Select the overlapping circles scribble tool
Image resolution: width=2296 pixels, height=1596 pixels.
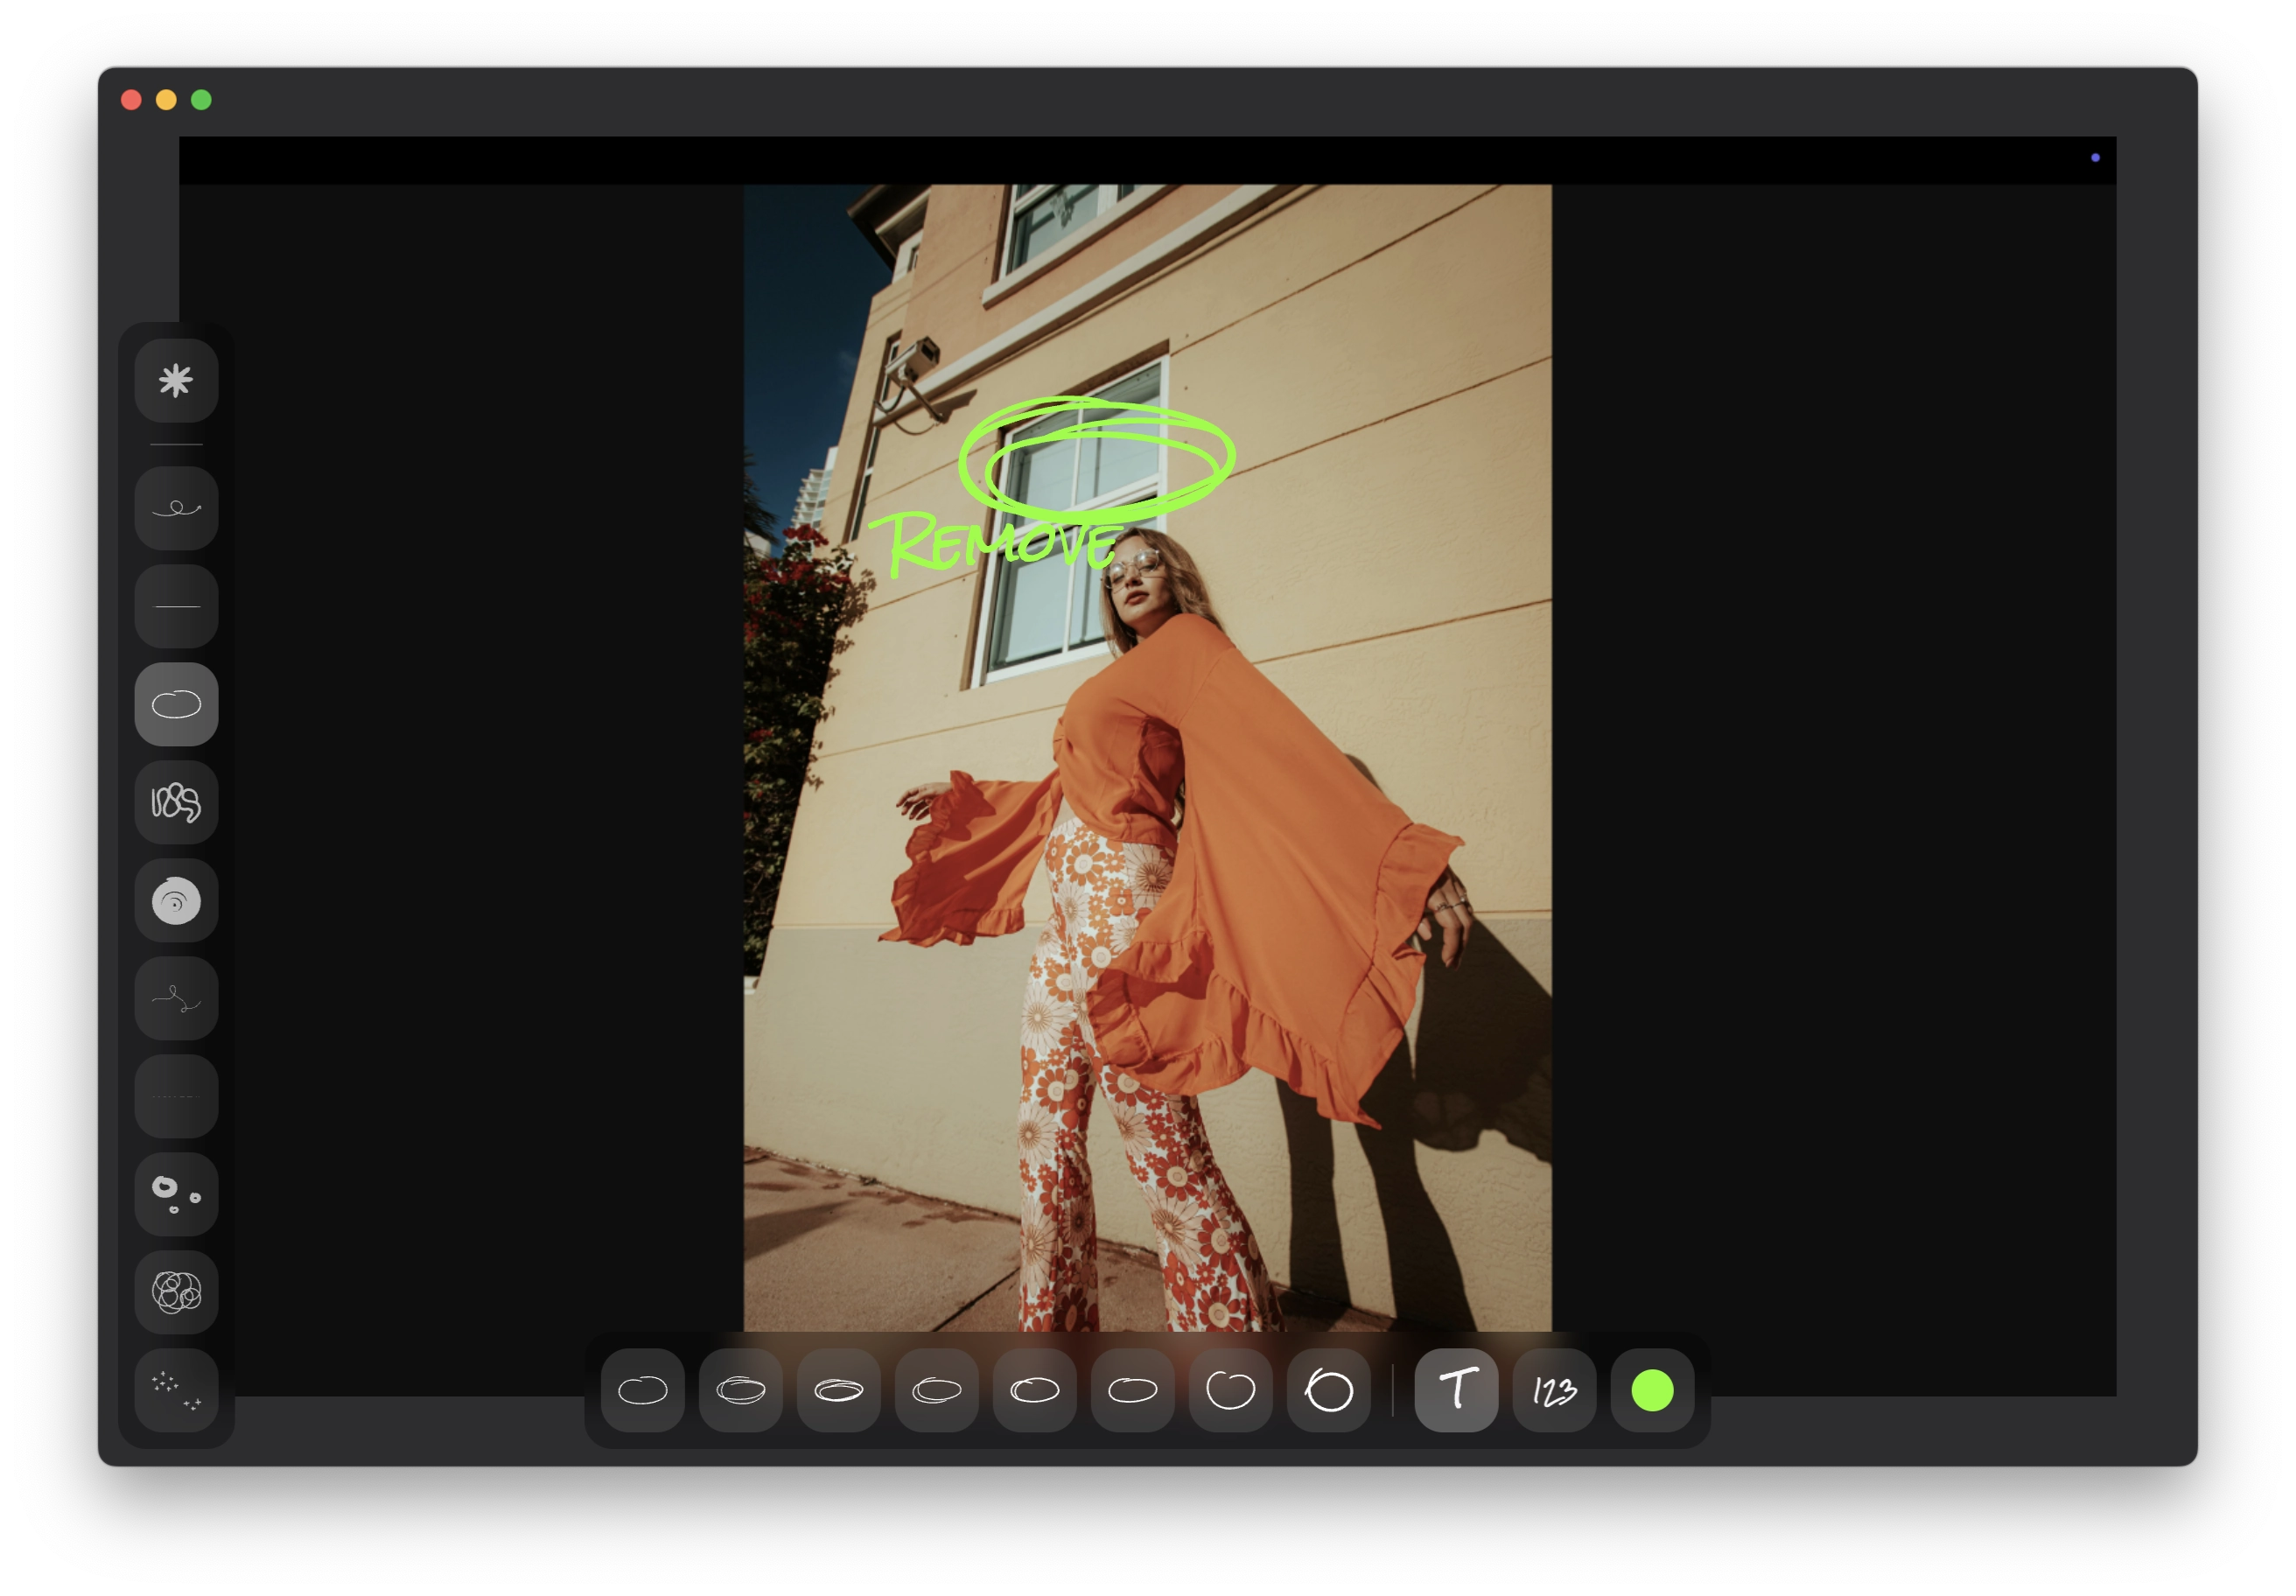click(x=176, y=1292)
